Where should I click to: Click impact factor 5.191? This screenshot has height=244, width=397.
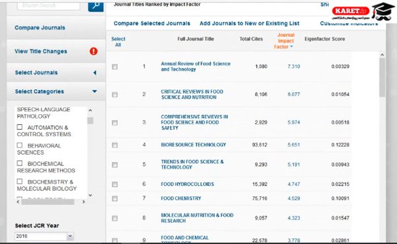click(294, 165)
